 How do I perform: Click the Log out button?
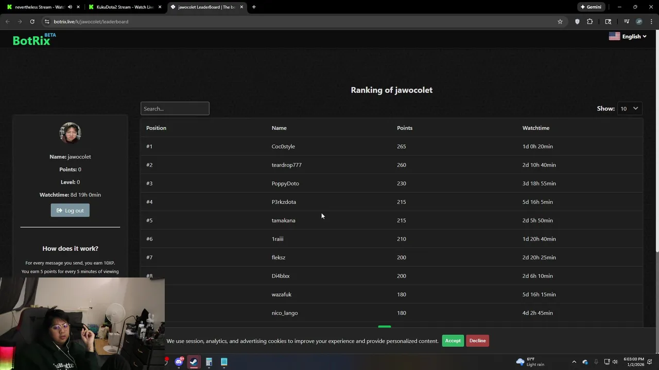point(70,210)
